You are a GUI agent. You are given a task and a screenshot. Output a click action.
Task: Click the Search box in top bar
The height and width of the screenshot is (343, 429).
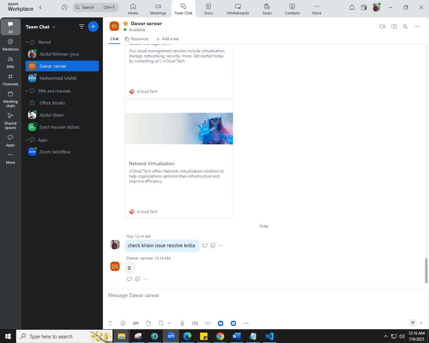tap(96, 7)
